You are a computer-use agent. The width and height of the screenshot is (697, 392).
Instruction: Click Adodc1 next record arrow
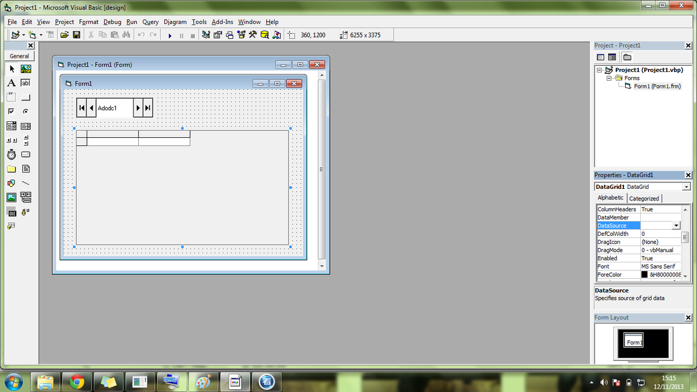point(138,108)
